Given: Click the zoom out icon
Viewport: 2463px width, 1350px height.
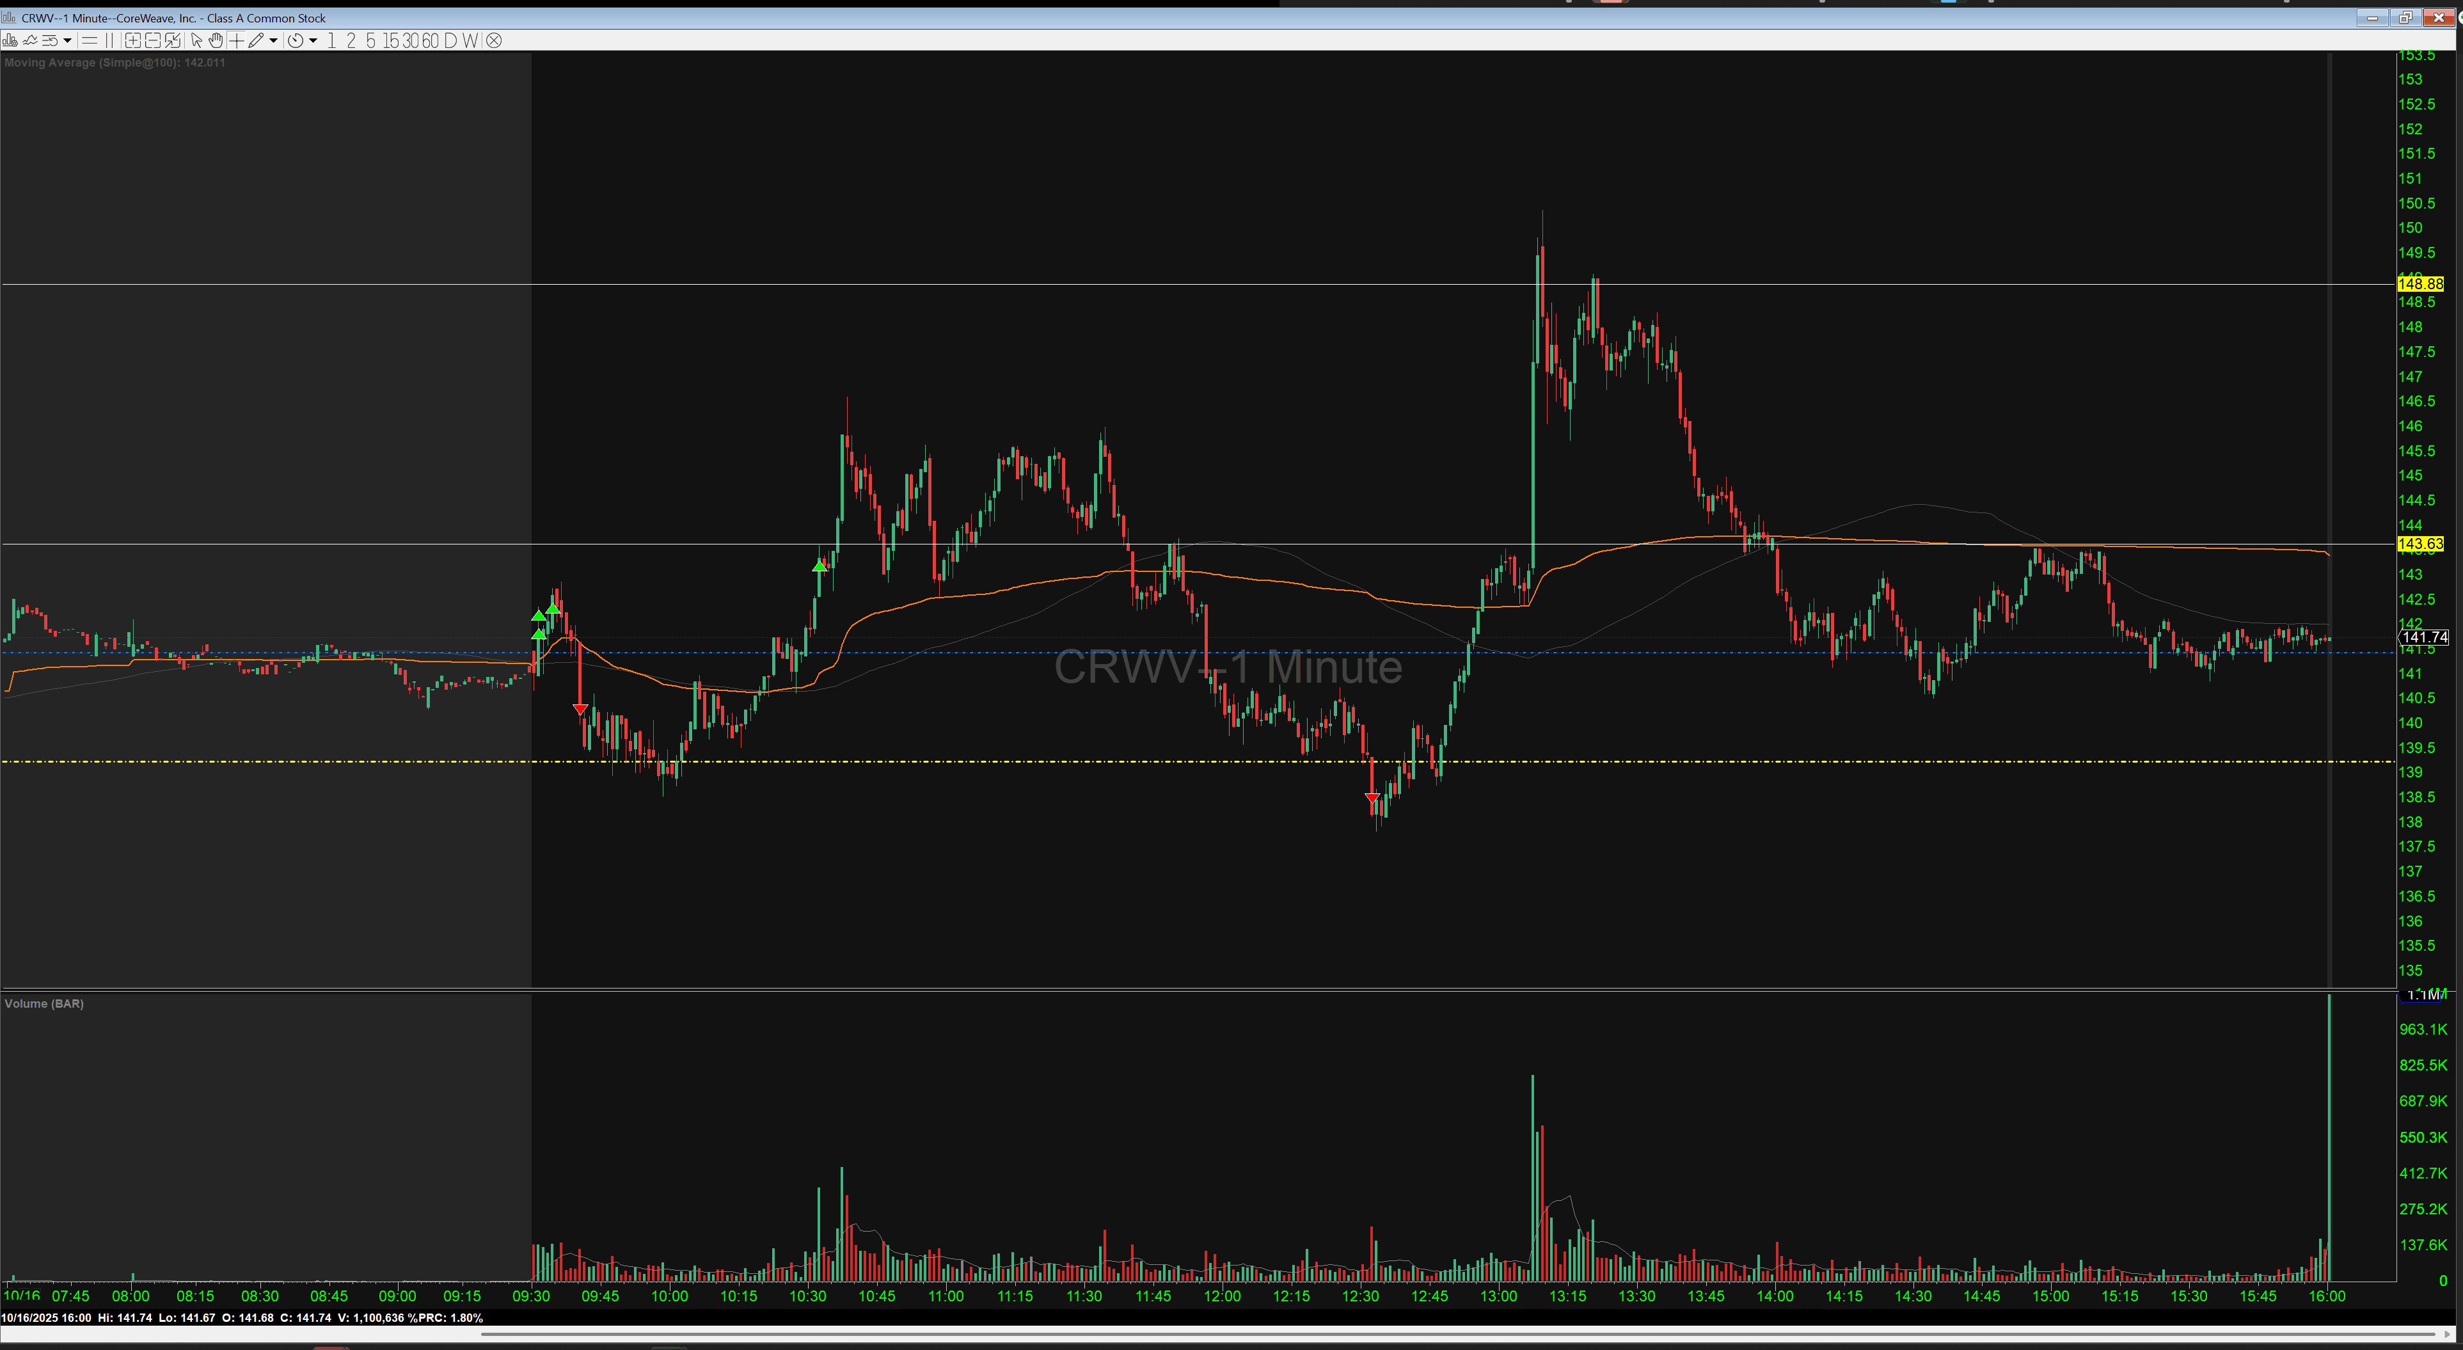Looking at the screenshot, I should [x=152, y=40].
